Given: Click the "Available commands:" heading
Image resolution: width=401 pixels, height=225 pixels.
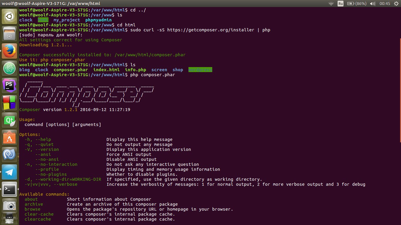Looking at the screenshot, I should (44, 194).
